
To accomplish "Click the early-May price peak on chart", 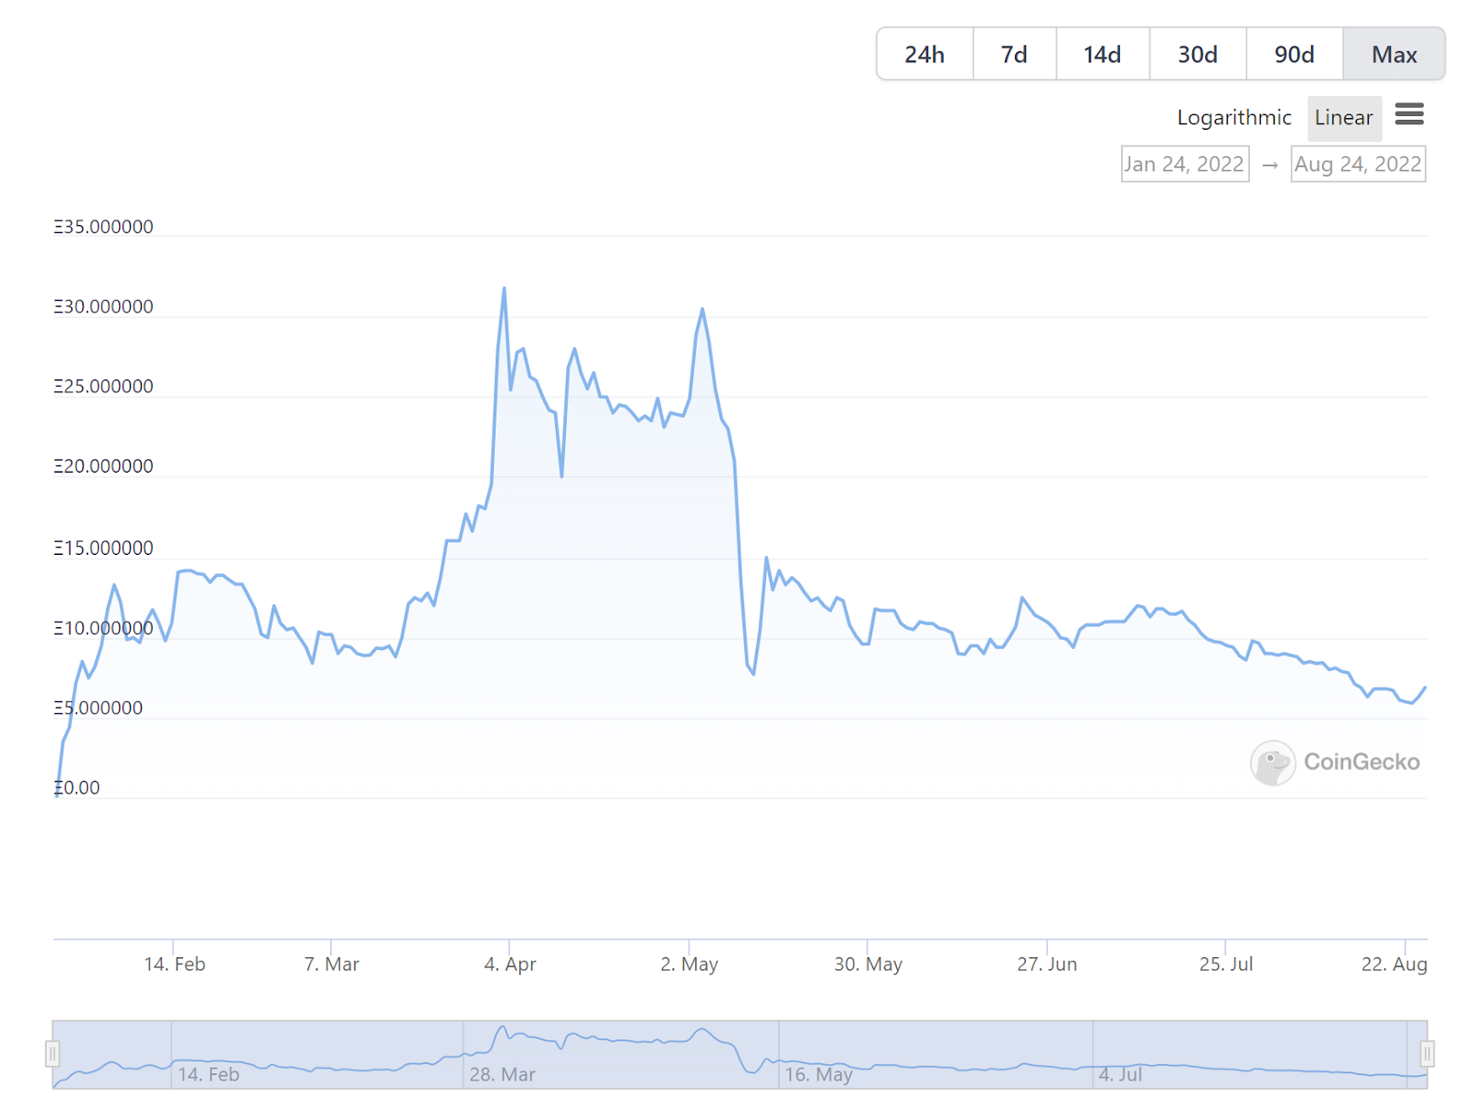I will (x=702, y=309).
